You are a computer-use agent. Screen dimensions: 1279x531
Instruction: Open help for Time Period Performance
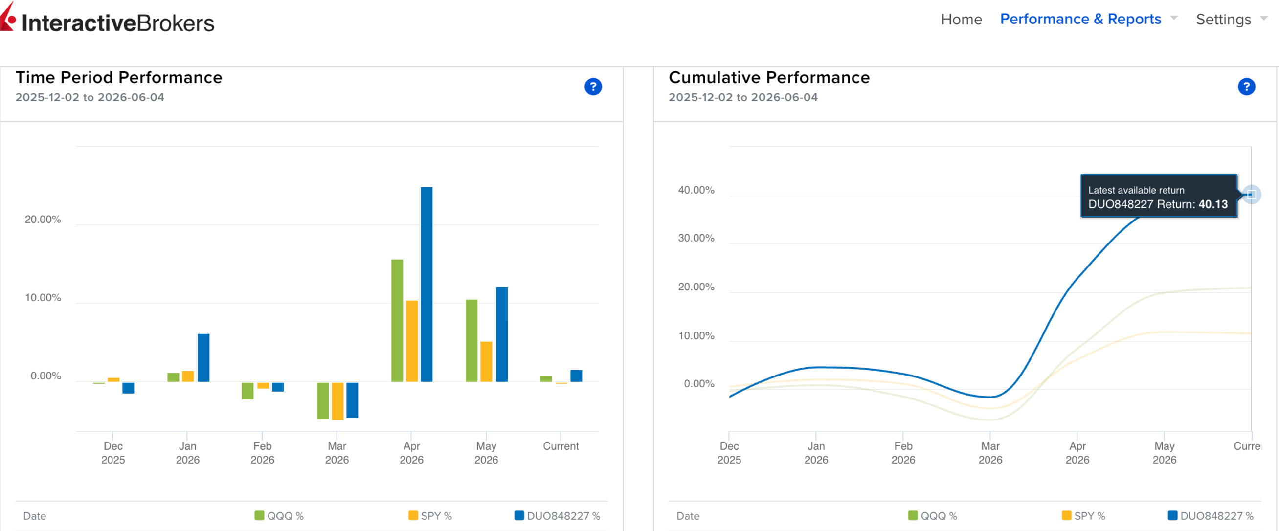tap(593, 87)
